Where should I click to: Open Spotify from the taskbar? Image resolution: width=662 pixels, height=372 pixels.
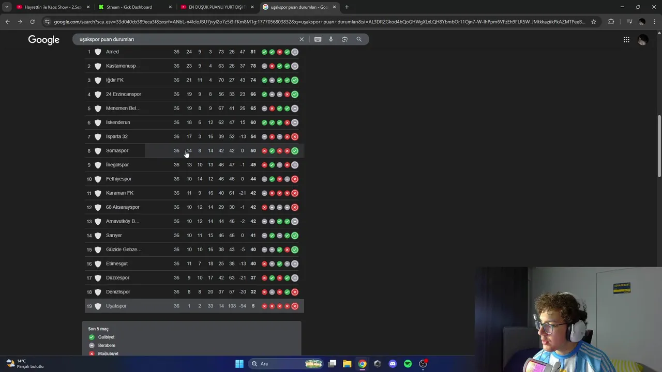coord(408,364)
